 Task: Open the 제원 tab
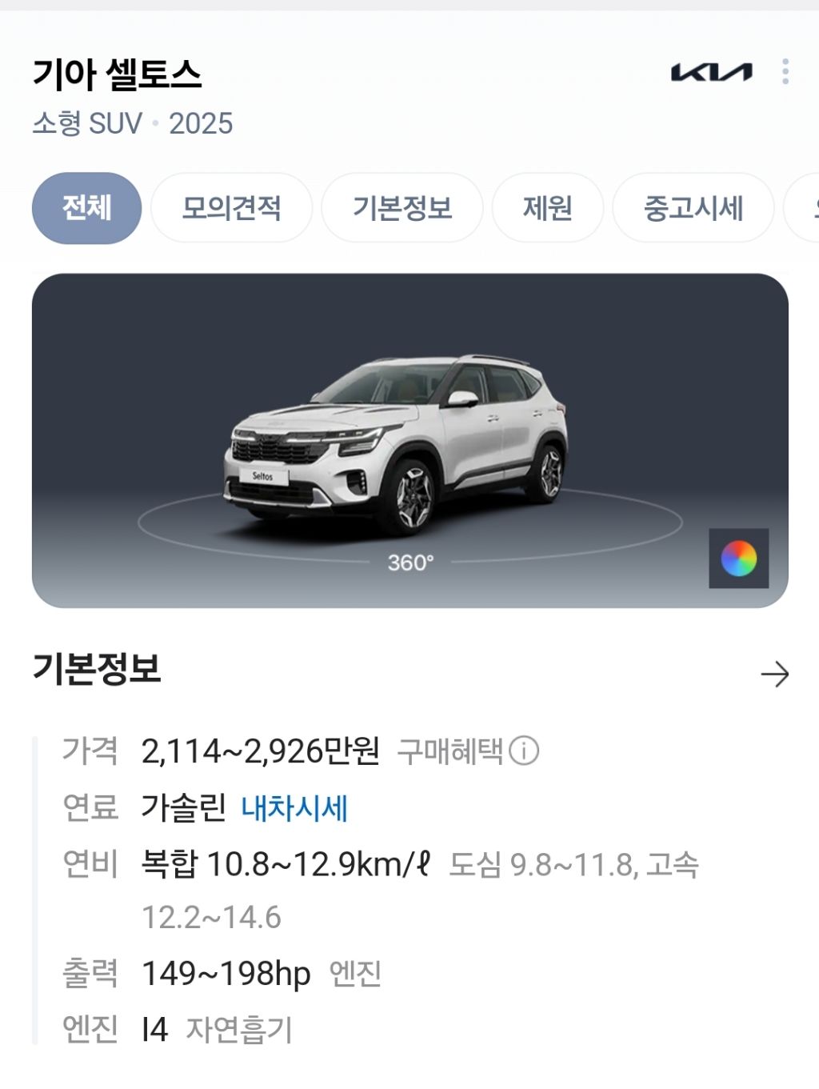(x=547, y=208)
